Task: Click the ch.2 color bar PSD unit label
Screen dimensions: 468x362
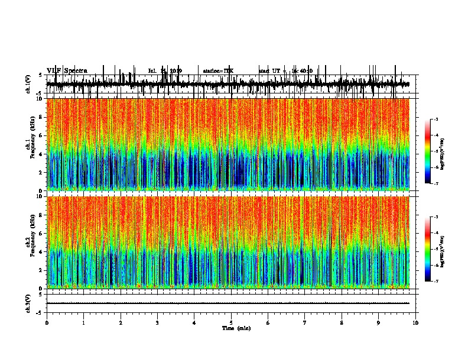Action: [x=443, y=252]
